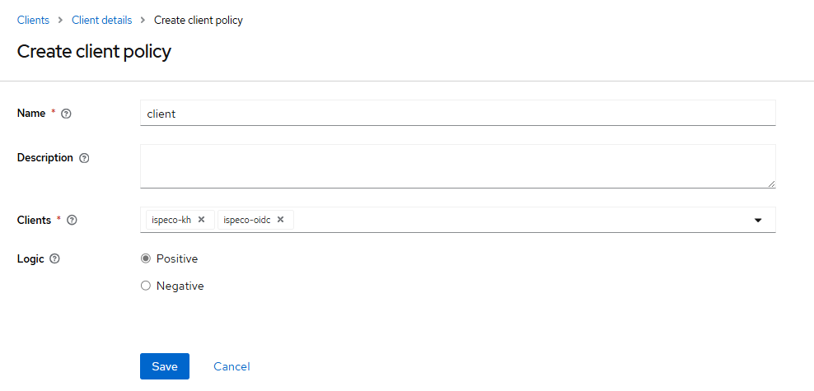This screenshot has height=391, width=814.
Task: Grab the Description textarea resize handle
Action: point(772,184)
